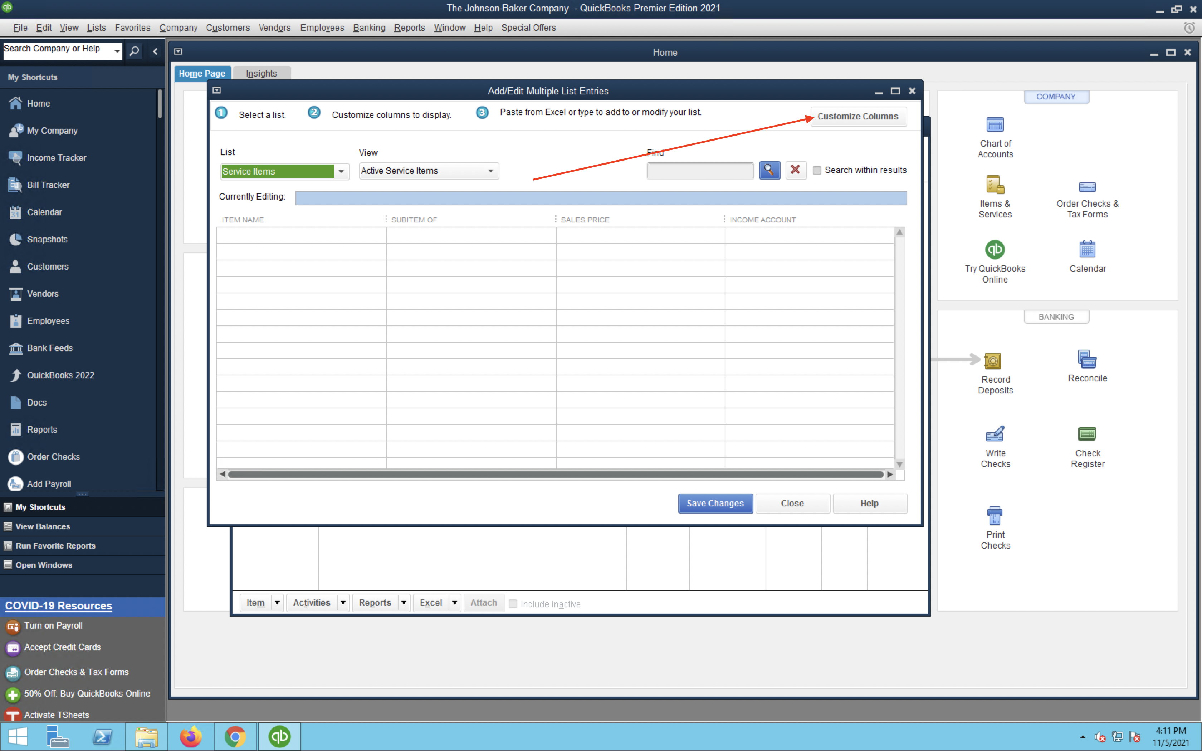The height and width of the screenshot is (751, 1202).
Task: Expand the Reports dropdown arrow in Item List
Action: point(404,603)
